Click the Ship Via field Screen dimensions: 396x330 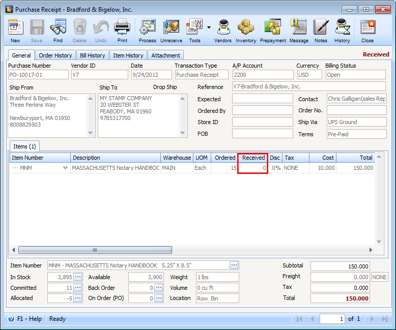357,122
